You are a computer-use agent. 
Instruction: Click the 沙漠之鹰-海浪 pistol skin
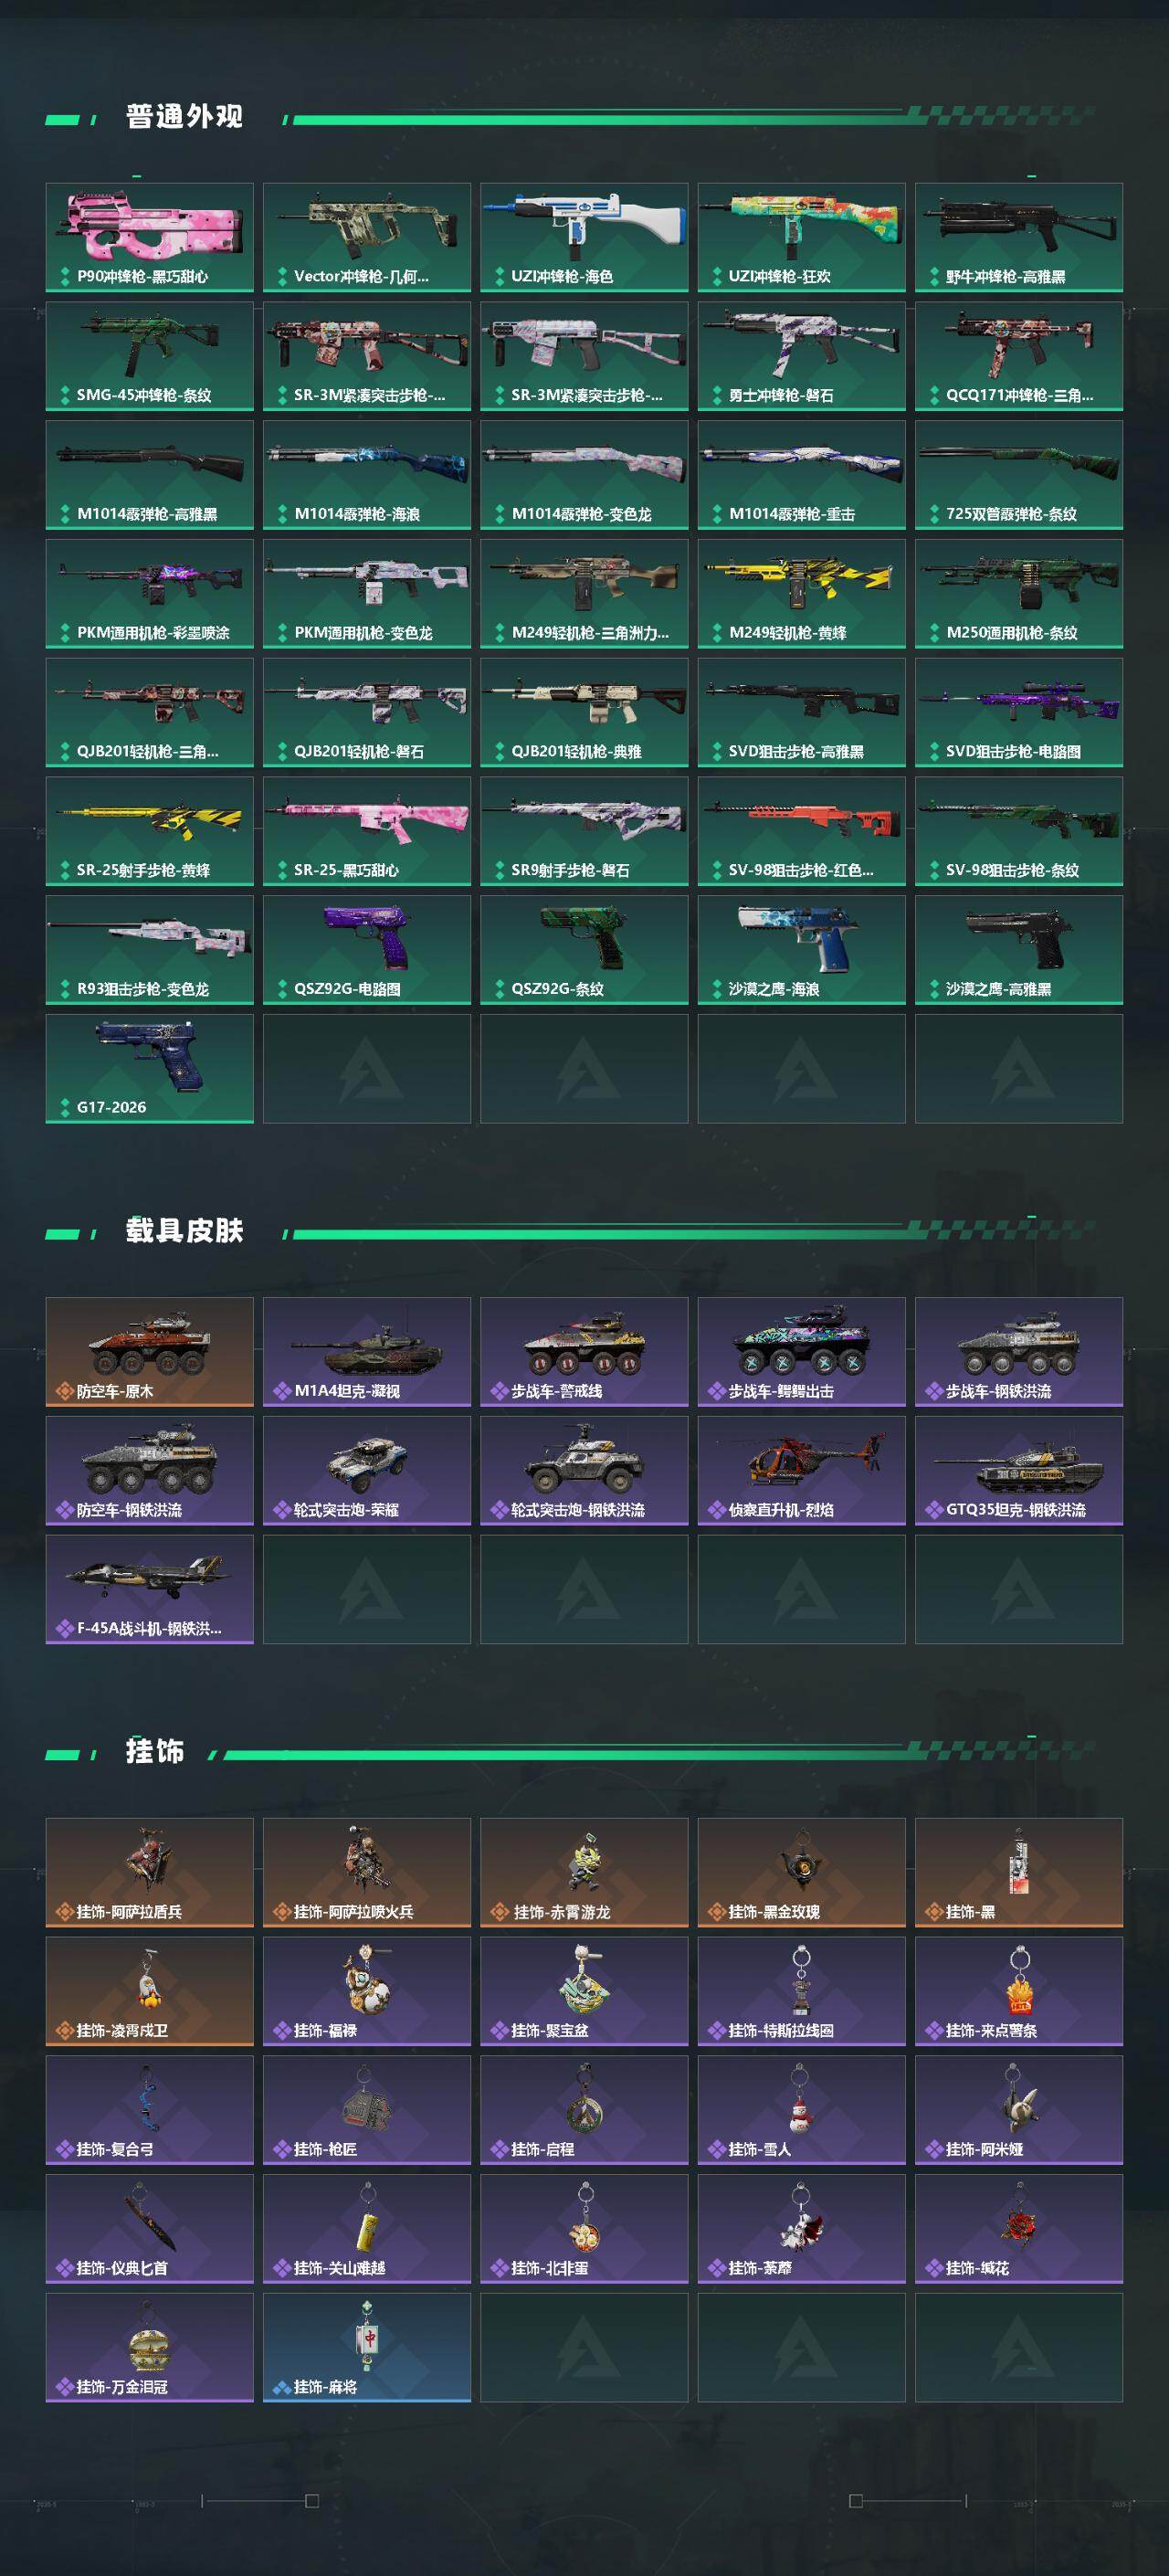click(x=801, y=950)
